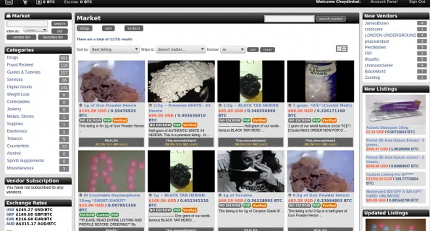The width and height of the screenshot is (430, 231).
Task: Show the favorites list
Action: tap(53, 37)
